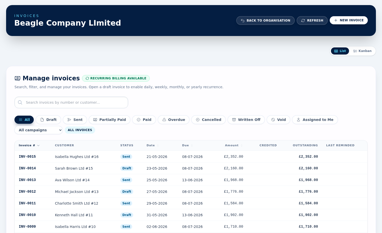Screen dimensions: 382x233
Task: Switch to Kanban view
Action: coord(362,51)
